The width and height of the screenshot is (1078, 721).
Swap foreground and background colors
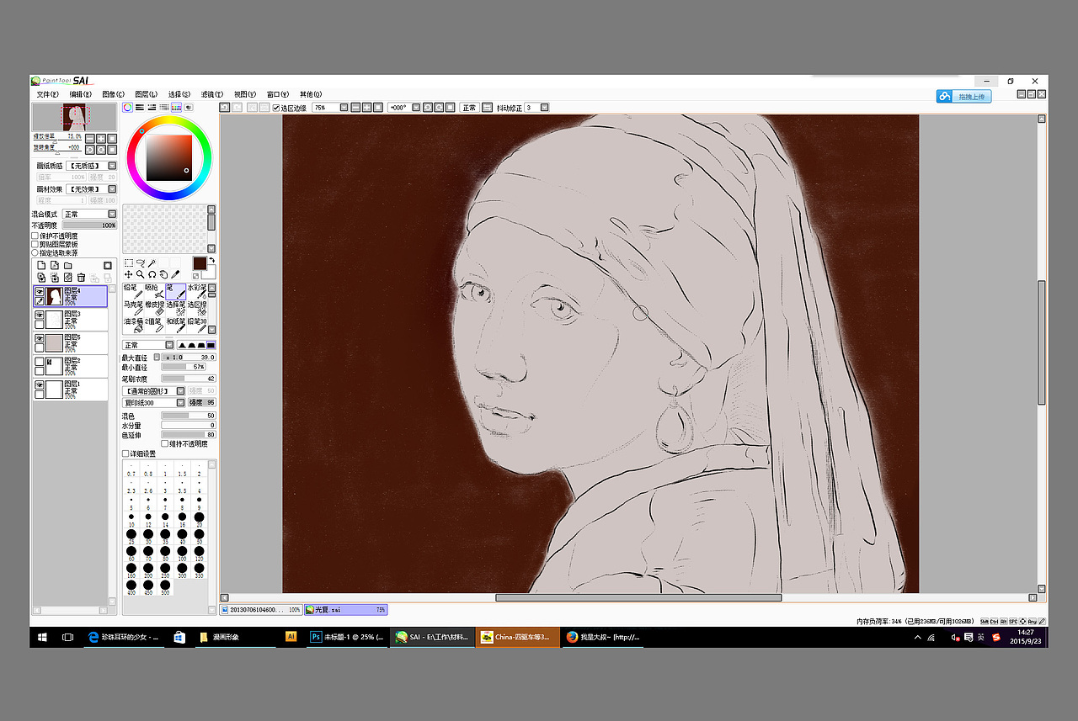211,261
